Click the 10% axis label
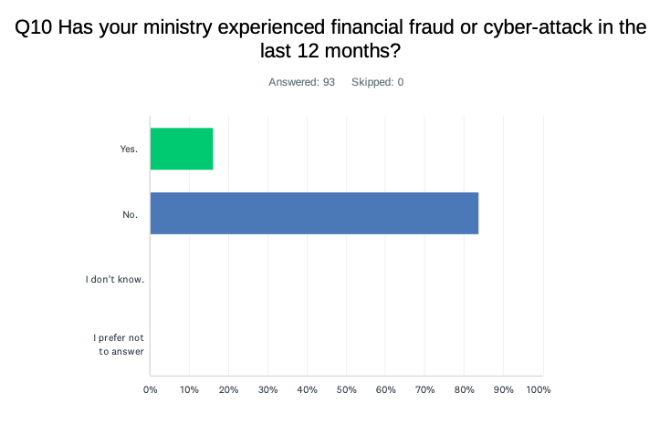Image resolution: width=670 pixels, height=424 pixels. coord(189,390)
